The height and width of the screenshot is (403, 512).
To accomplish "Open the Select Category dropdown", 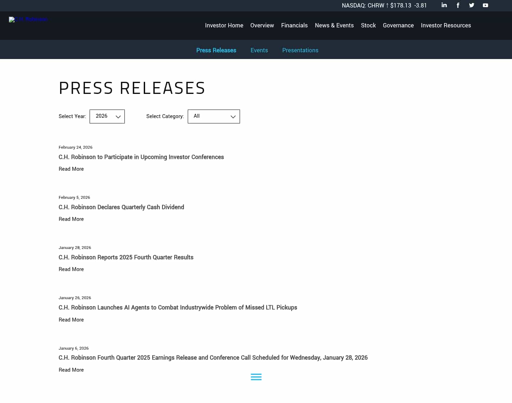I will (x=213, y=116).
